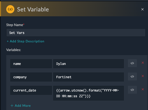The width and height of the screenshot is (148, 110).
Task: Open code editor for the company variable
Action: coord(132,77)
